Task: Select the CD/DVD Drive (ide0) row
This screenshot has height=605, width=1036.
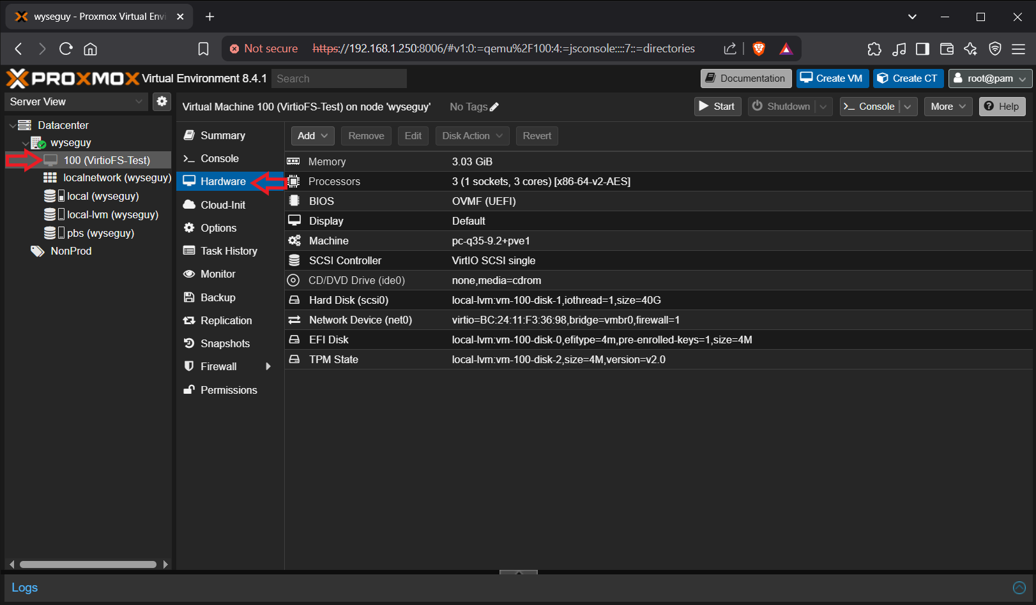Action: [659, 280]
